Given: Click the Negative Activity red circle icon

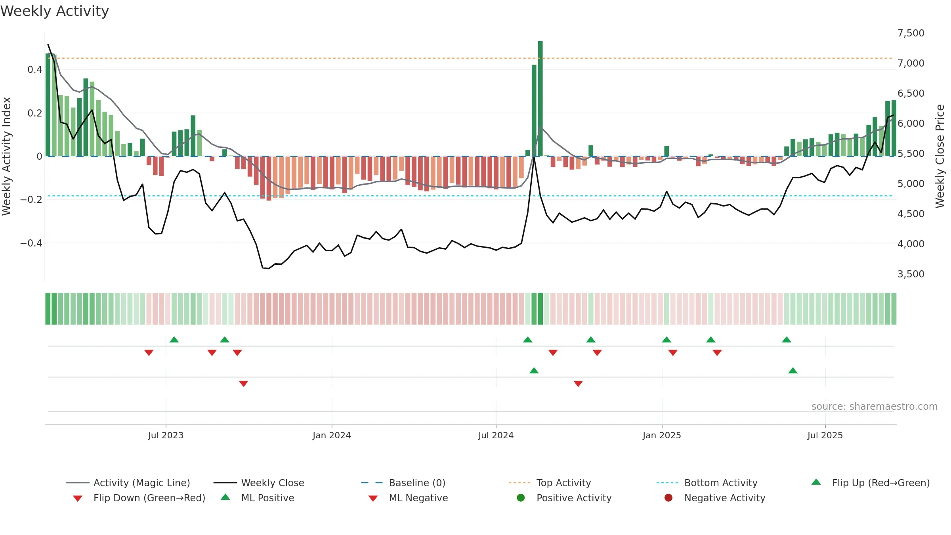Looking at the screenshot, I should point(668,497).
